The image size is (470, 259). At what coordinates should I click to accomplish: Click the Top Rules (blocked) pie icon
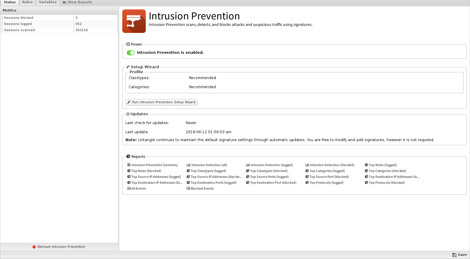click(x=129, y=171)
